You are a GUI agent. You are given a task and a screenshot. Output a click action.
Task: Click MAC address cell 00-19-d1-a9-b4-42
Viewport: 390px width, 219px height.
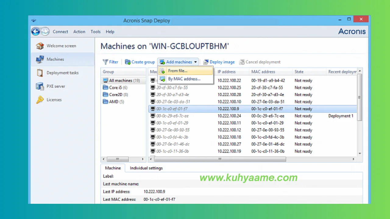pos(268,81)
